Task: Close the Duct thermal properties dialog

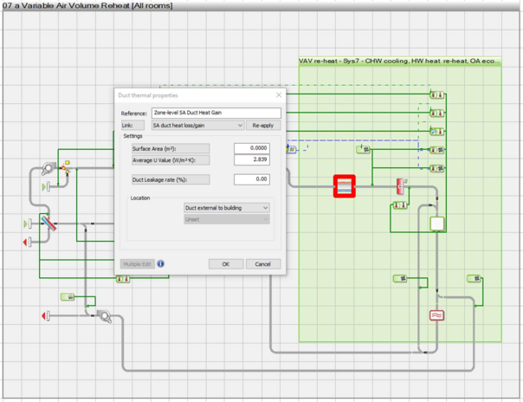Action: (x=279, y=95)
